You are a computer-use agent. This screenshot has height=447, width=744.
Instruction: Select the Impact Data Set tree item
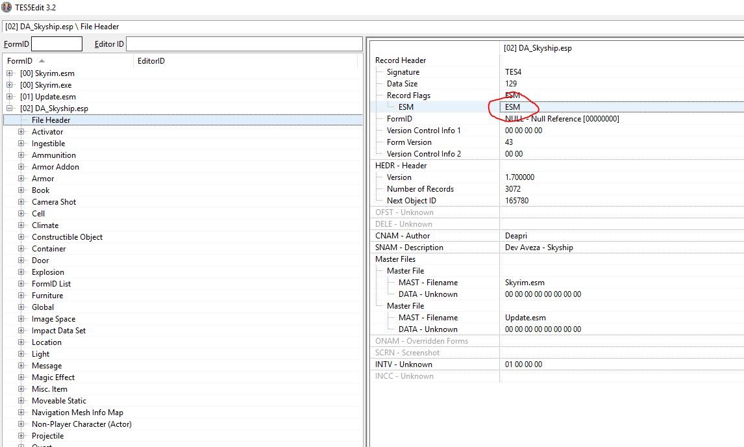(x=58, y=331)
